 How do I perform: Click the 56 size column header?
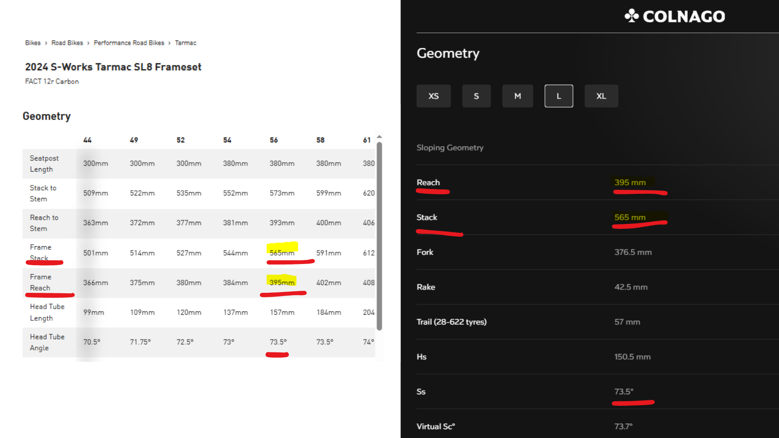click(x=274, y=140)
